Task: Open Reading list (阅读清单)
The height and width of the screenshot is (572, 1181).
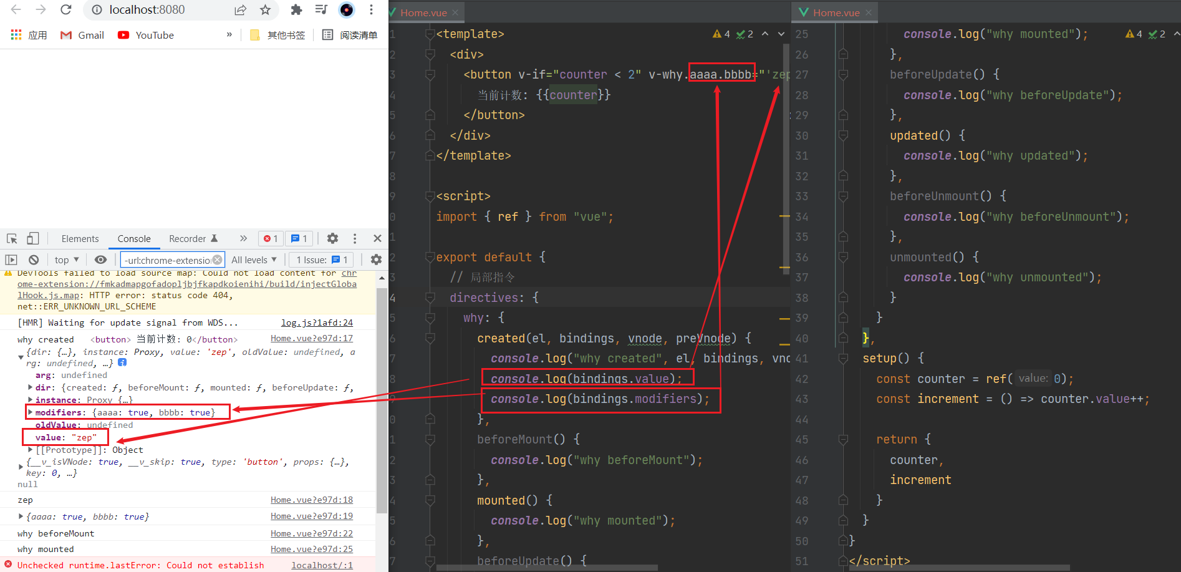Action: click(x=350, y=35)
